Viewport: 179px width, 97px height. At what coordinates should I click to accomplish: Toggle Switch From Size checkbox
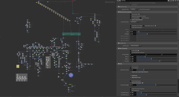(x=141, y=18)
